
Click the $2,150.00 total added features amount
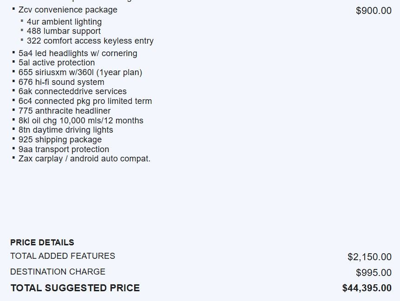point(369,257)
